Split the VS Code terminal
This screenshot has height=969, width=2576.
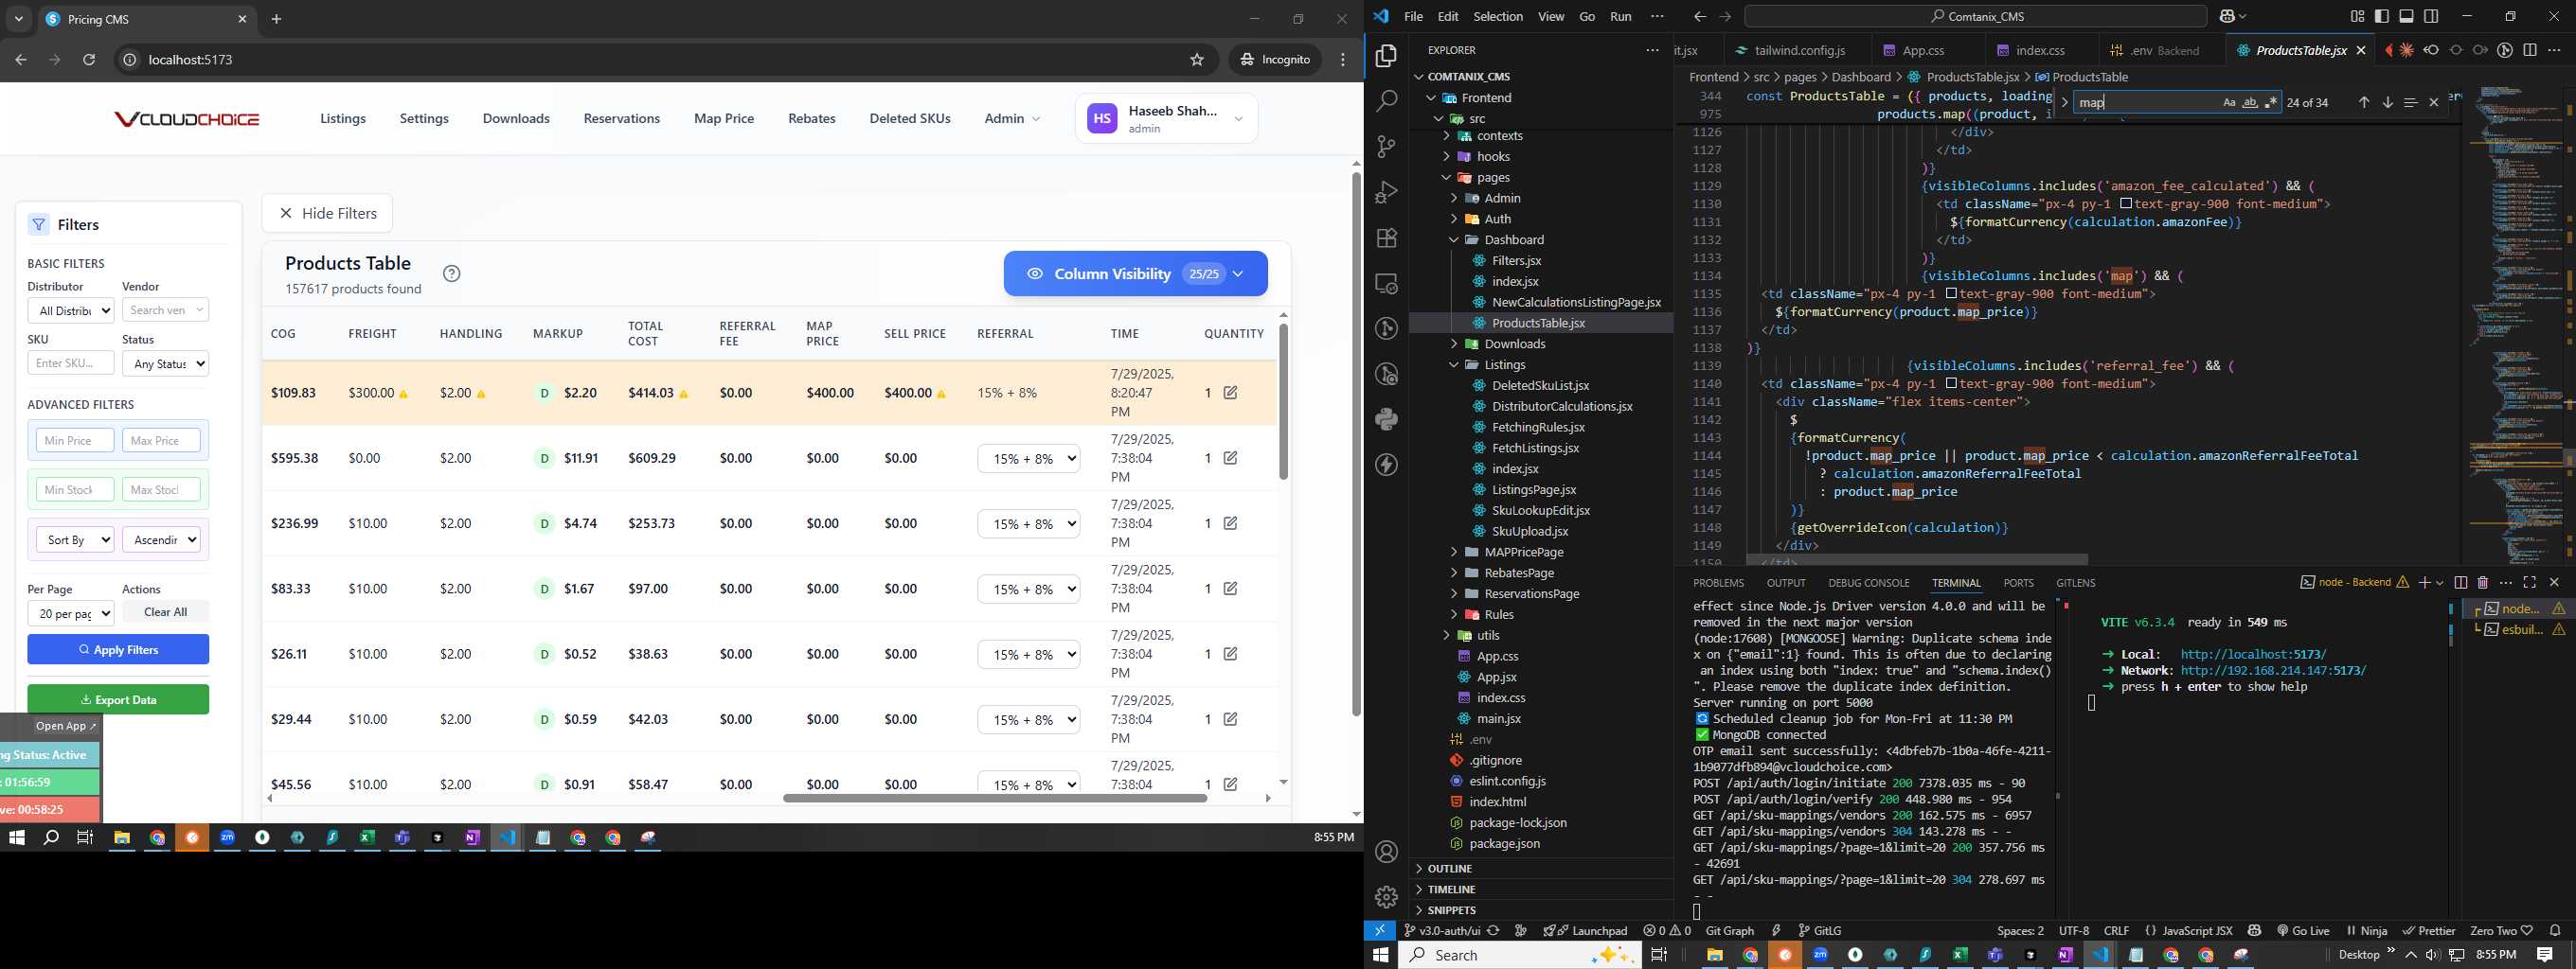(x=2461, y=582)
